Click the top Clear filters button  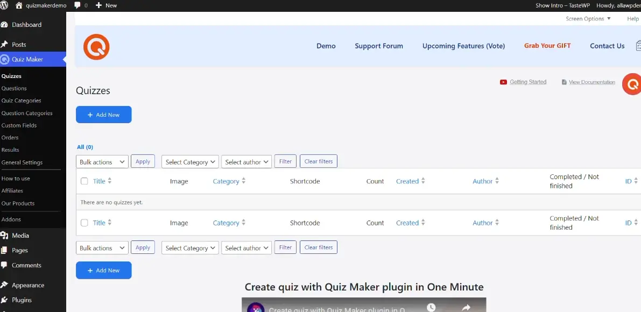coord(318,161)
